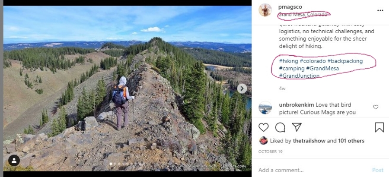Open the Grand Mesa, Colorado location
This screenshot has width=389, height=177.
point(303,14)
